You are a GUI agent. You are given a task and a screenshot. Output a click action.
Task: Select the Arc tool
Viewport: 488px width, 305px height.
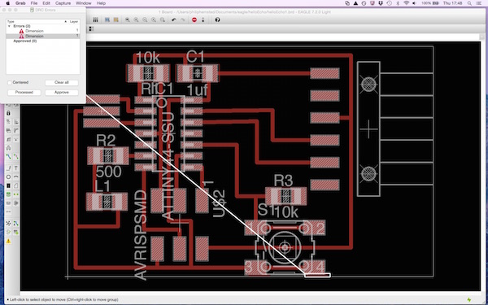coord(16,176)
